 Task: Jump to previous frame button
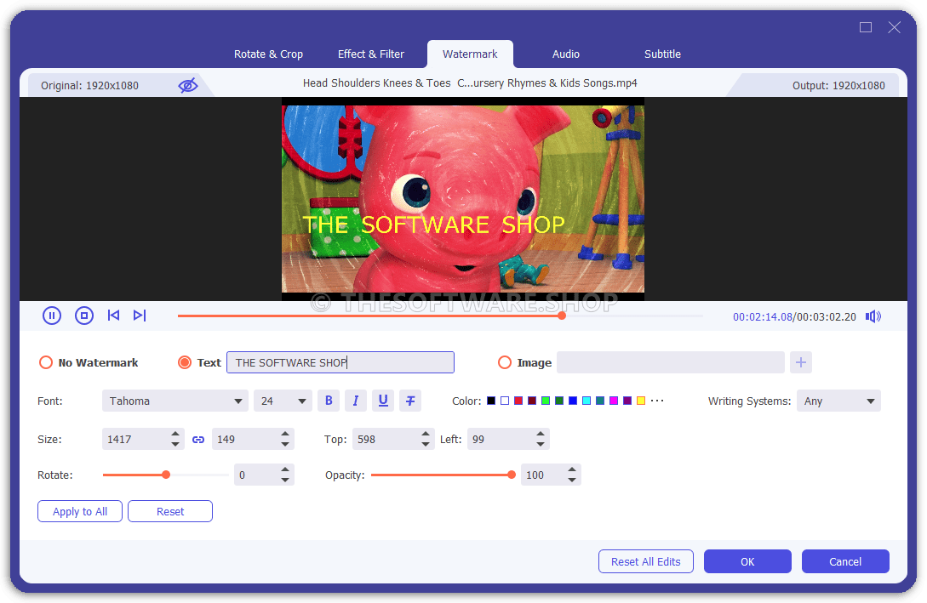[x=113, y=316]
